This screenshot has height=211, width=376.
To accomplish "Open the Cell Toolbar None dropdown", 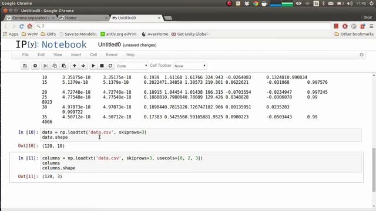I will click(190, 66).
